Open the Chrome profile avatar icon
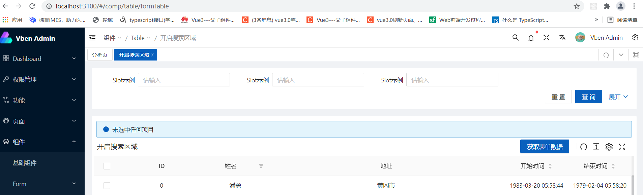Viewport: 643px width, 195px height. point(621,6)
